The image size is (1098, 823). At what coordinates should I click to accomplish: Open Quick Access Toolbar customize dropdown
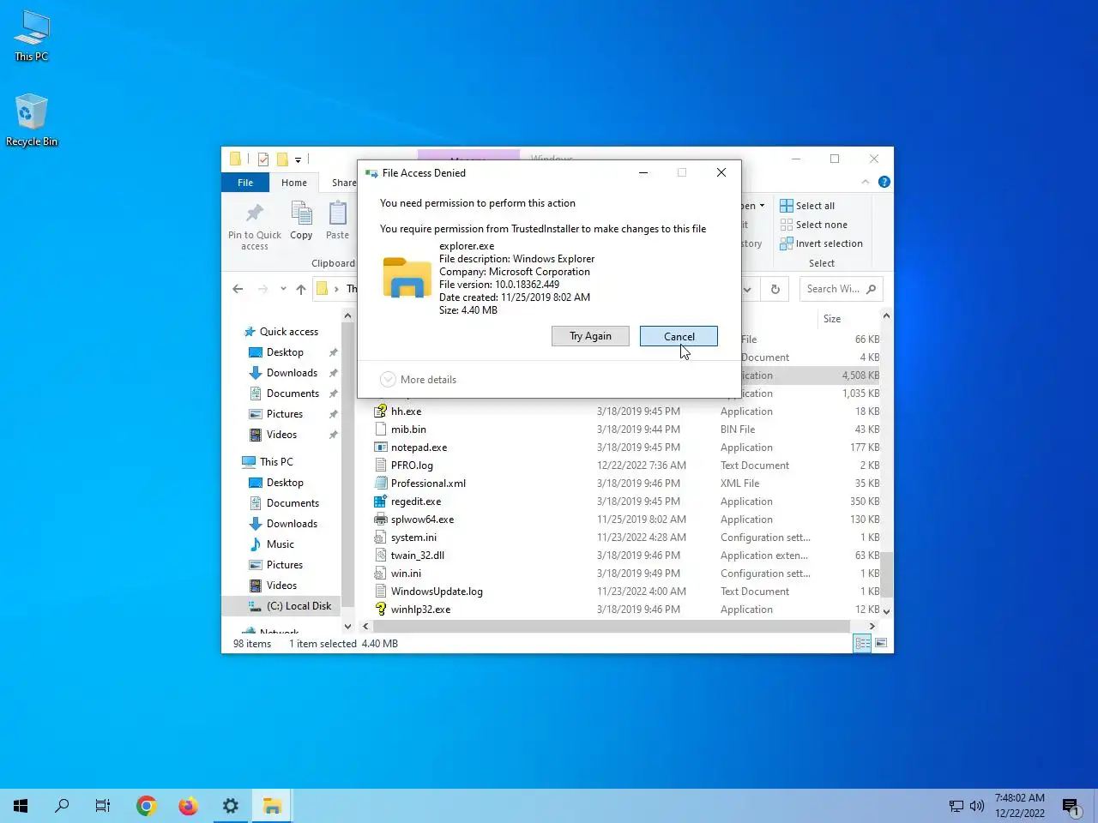tap(298, 159)
